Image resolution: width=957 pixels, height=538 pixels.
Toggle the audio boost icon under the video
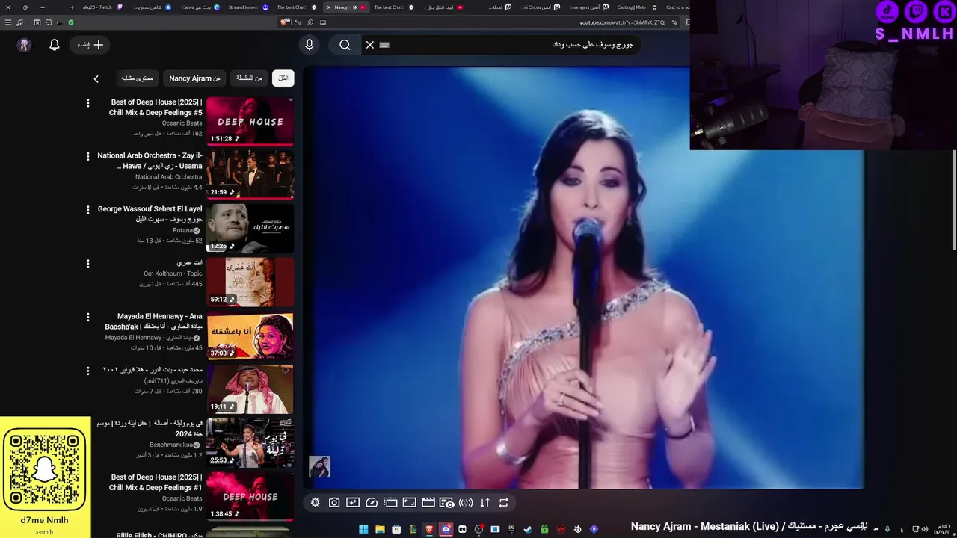click(466, 503)
